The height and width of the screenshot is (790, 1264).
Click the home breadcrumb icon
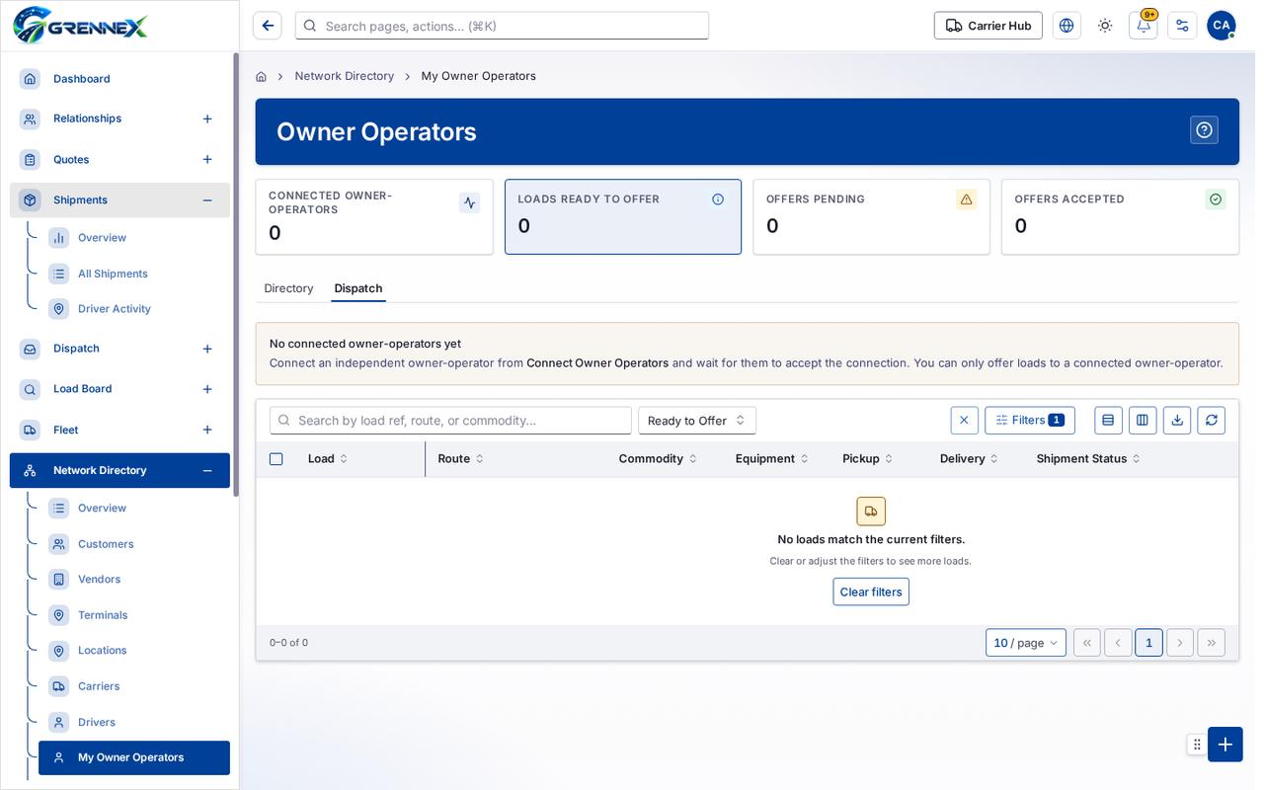coord(261,76)
